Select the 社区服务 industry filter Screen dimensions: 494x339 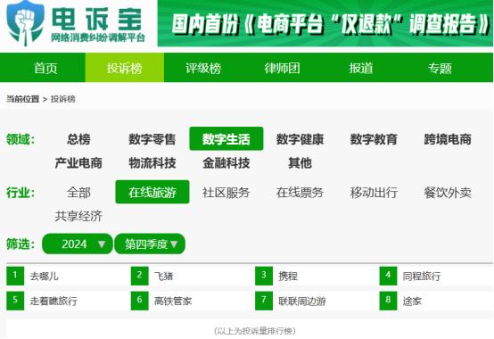pyautogui.click(x=226, y=192)
